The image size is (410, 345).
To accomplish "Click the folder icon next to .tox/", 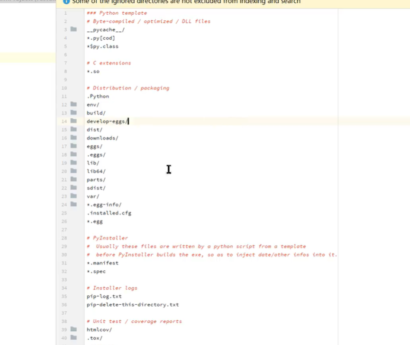I will 74,338.
